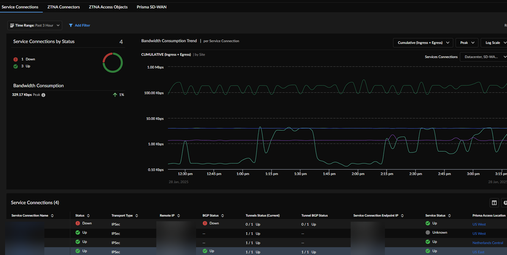
Task: Click the Service Connections status donut chart
Action: pos(112,62)
